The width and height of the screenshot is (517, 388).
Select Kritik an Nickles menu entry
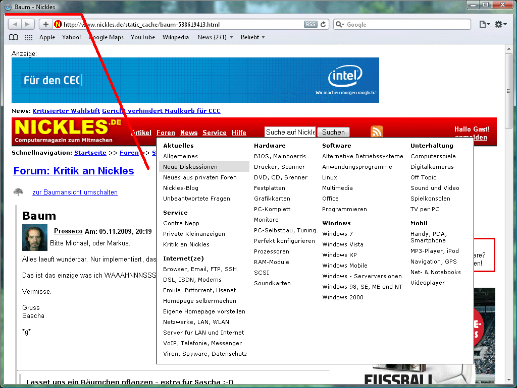[186, 244]
